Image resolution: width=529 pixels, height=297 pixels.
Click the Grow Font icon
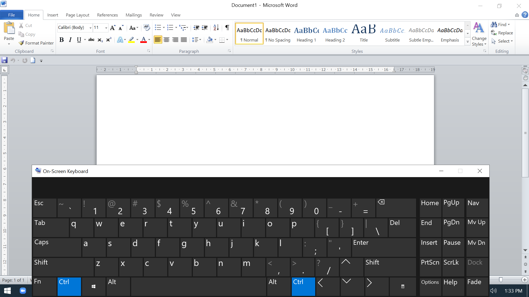point(112,28)
